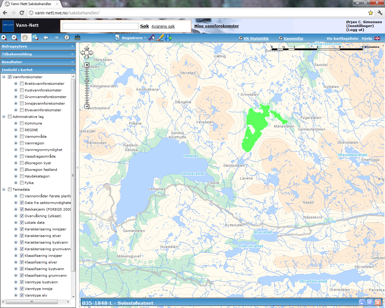The image size is (385, 308).
Task: Open the Hjelp menu item
Action: coord(367,38)
